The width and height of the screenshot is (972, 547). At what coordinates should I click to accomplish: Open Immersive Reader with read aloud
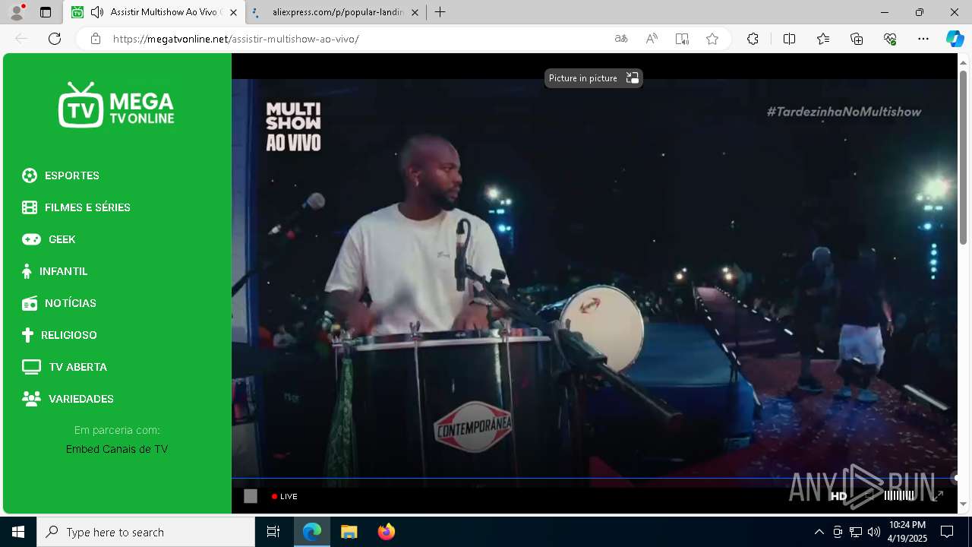coord(682,39)
